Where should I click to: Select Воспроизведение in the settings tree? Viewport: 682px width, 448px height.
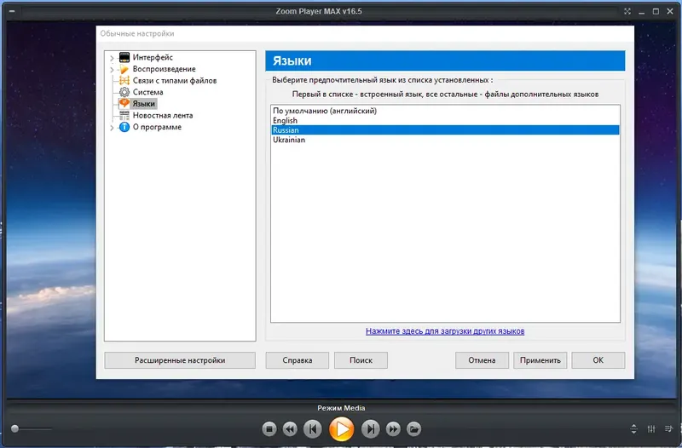pyautogui.click(x=164, y=69)
